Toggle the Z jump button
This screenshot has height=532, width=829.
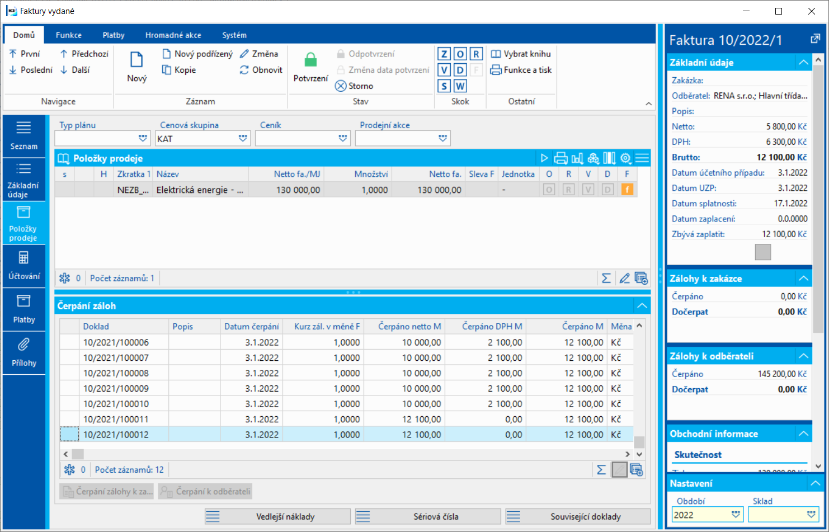[x=444, y=54]
